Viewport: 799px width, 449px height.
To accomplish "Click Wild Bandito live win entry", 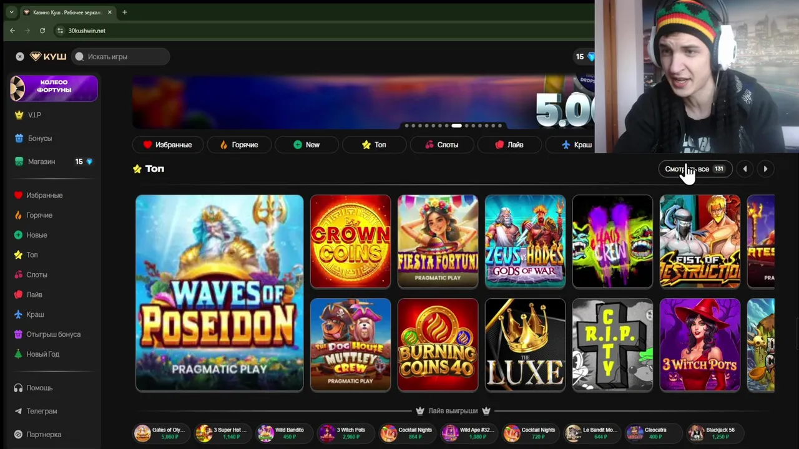I will click(283, 433).
